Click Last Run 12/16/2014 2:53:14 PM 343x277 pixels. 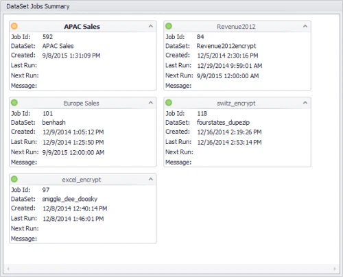click(x=229, y=143)
